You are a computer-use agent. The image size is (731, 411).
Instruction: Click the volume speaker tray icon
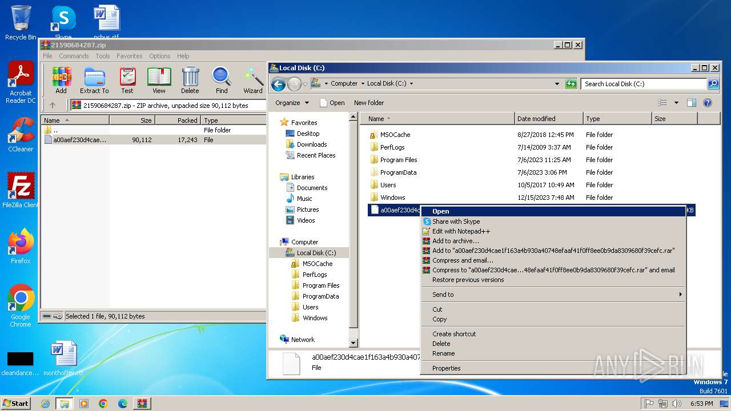click(677, 404)
